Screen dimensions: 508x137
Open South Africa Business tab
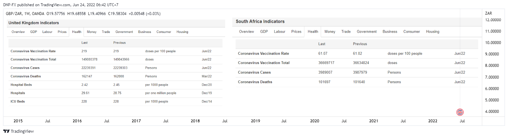pos(390,32)
